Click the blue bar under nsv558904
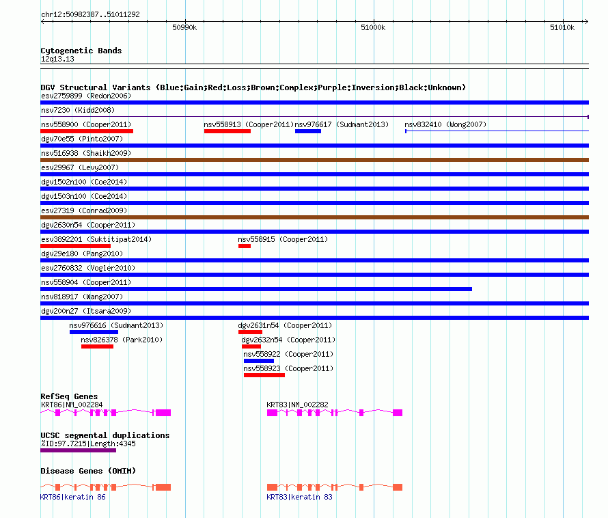608x518 pixels. tap(256, 289)
